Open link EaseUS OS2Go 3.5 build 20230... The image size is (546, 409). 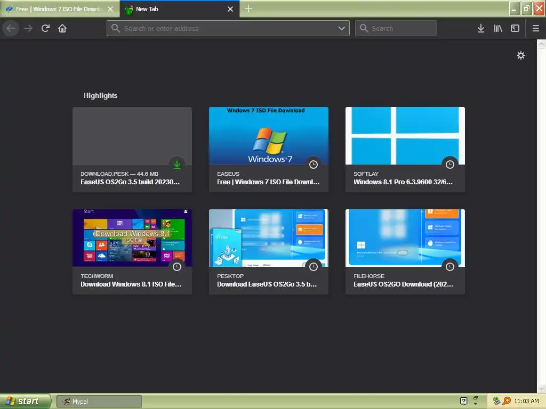130,182
